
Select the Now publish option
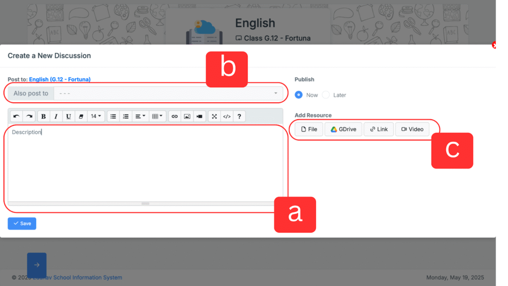[x=299, y=95]
